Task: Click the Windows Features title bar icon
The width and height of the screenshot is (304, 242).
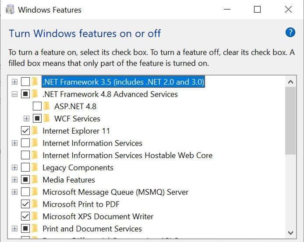Action: [x=10, y=10]
